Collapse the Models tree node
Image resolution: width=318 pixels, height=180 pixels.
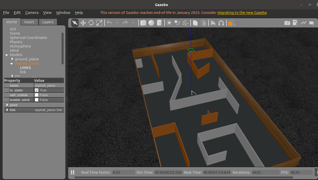[x=7, y=55]
